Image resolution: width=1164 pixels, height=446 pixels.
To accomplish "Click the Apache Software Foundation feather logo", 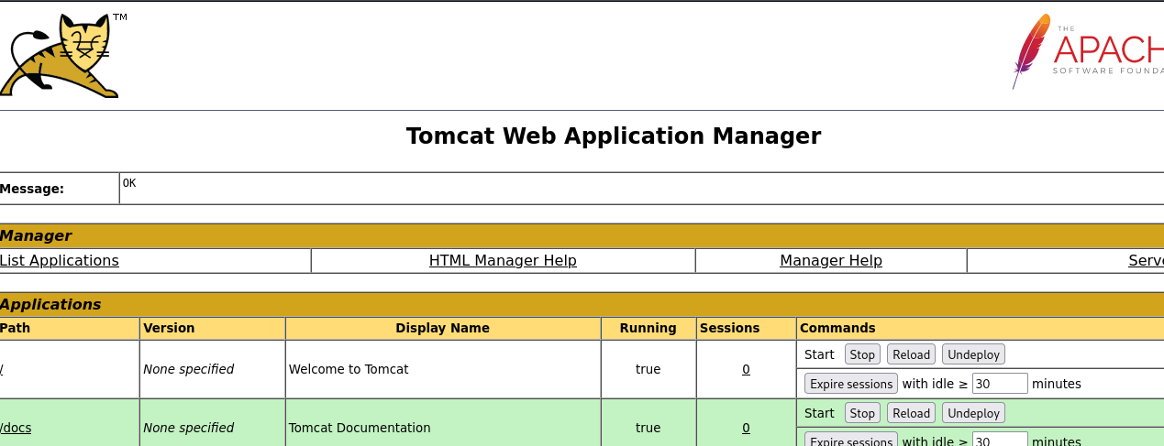I will point(1088,51).
